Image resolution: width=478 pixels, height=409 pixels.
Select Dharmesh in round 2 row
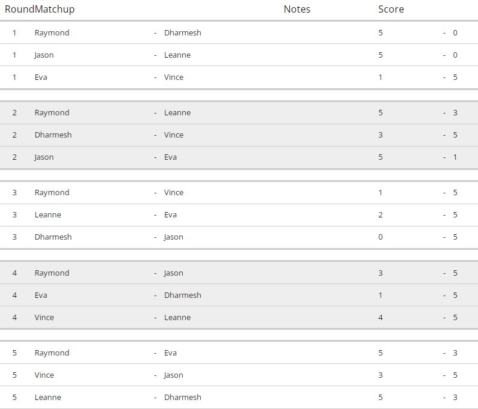(x=53, y=135)
